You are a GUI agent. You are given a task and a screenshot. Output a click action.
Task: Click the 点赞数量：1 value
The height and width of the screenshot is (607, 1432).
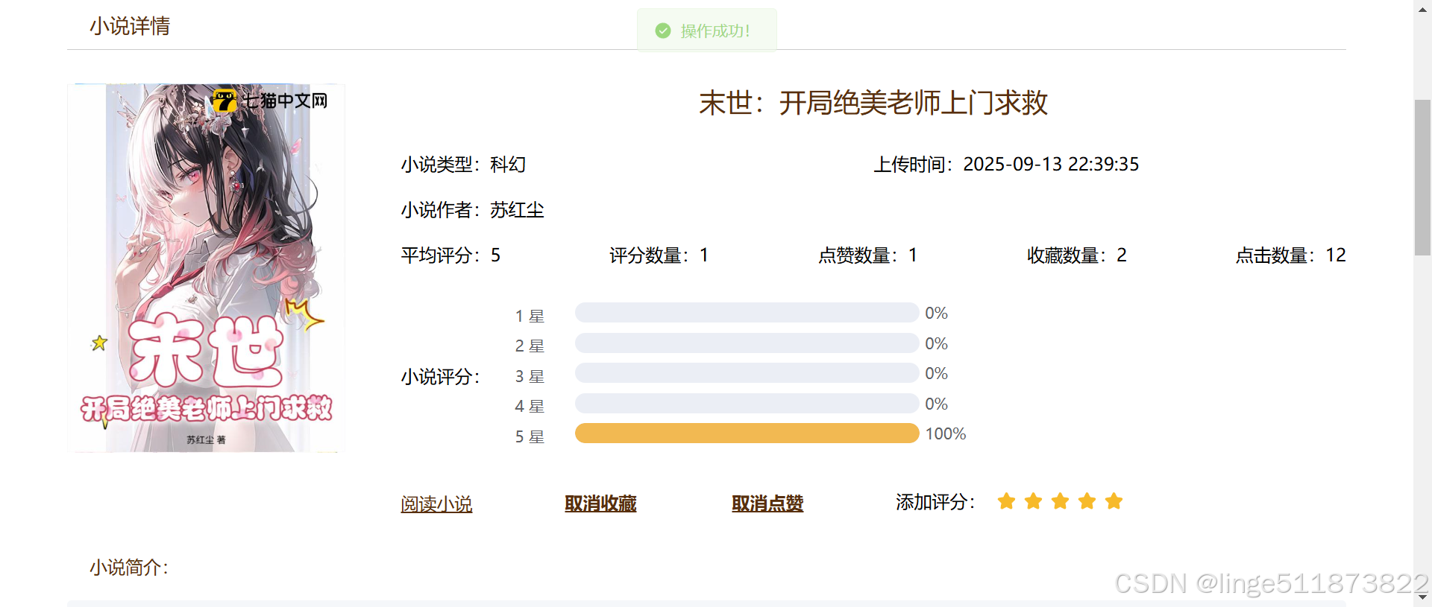click(868, 255)
